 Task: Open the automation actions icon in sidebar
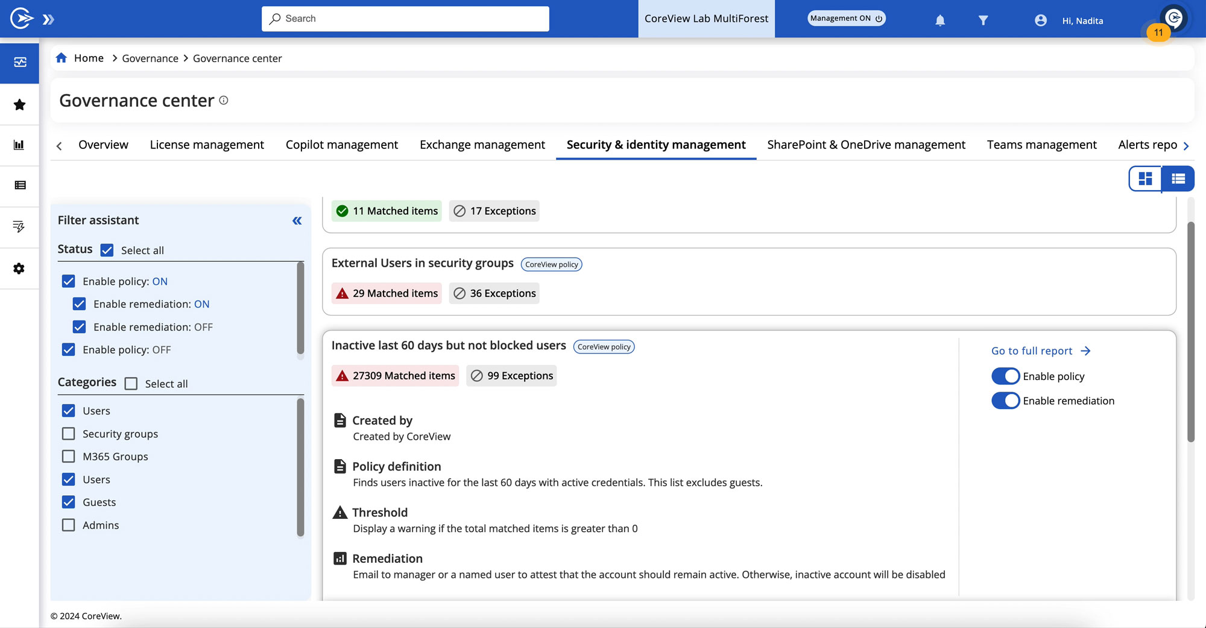point(19,227)
